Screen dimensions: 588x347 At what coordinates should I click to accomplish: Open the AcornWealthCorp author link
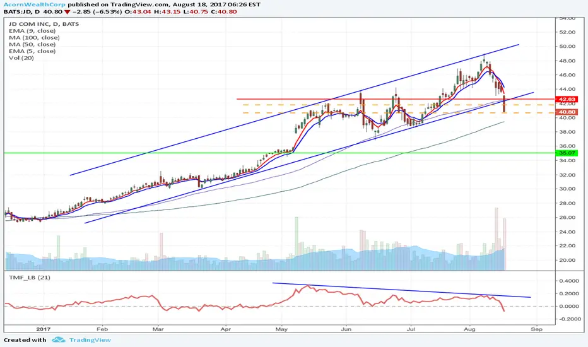tap(34, 5)
